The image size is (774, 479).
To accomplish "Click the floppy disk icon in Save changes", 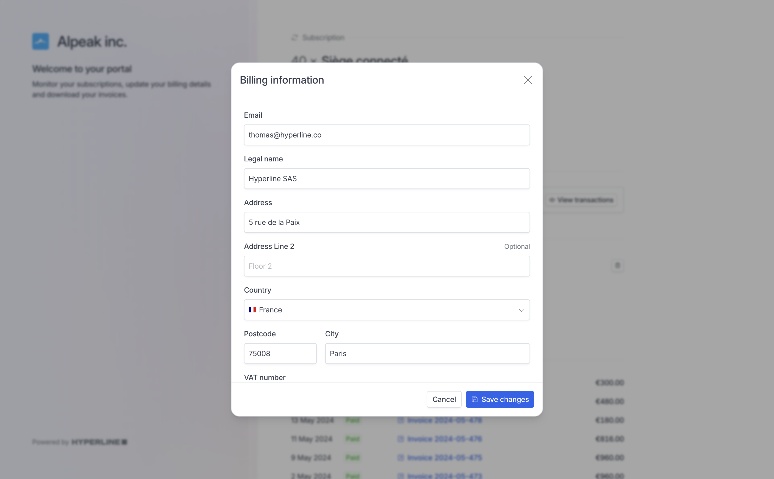I will [474, 400].
